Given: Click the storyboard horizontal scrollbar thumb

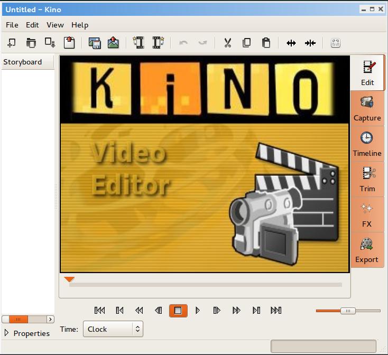Looking at the screenshot, I should (19, 319).
